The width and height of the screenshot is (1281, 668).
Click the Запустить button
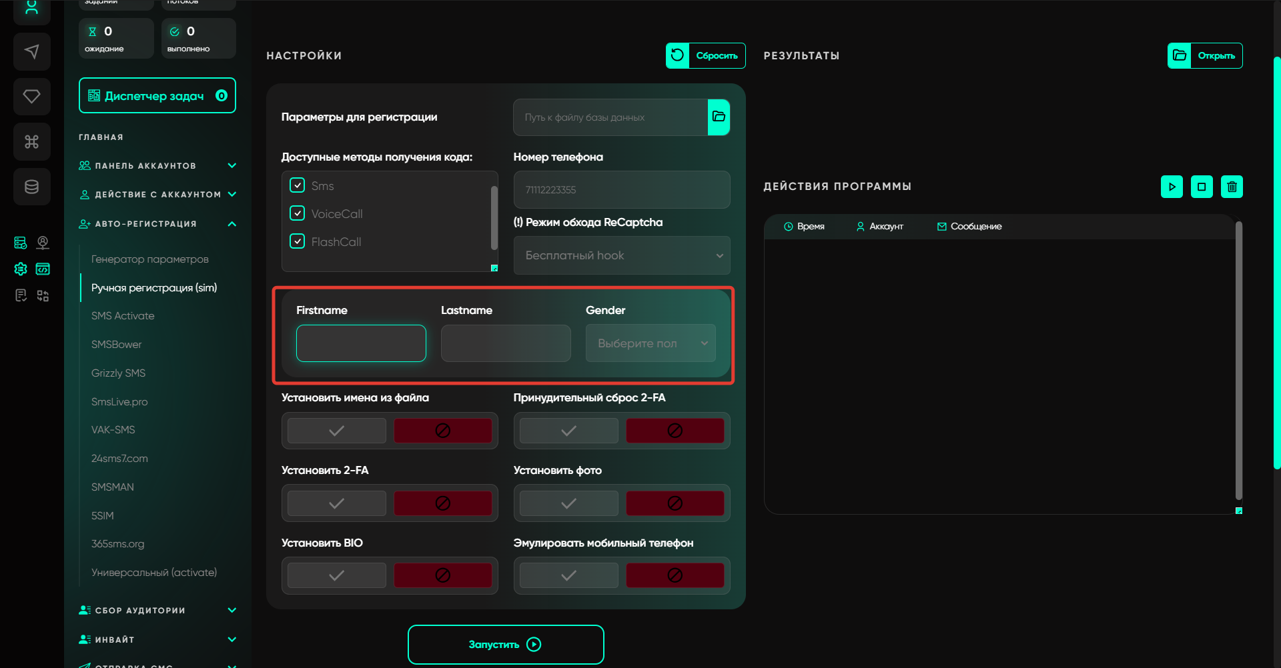click(x=506, y=645)
